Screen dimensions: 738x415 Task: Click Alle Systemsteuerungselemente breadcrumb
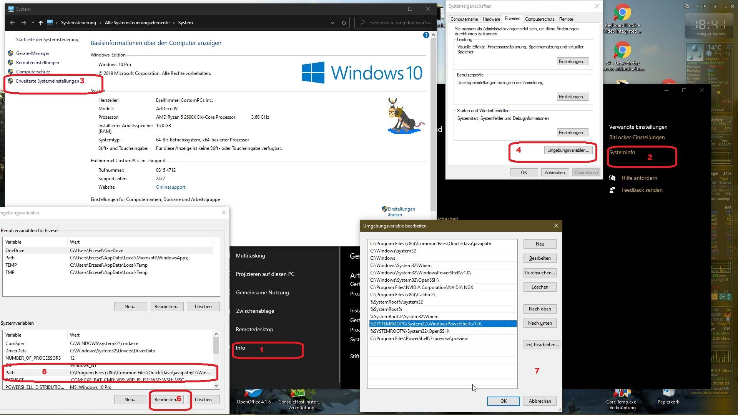click(x=137, y=23)
